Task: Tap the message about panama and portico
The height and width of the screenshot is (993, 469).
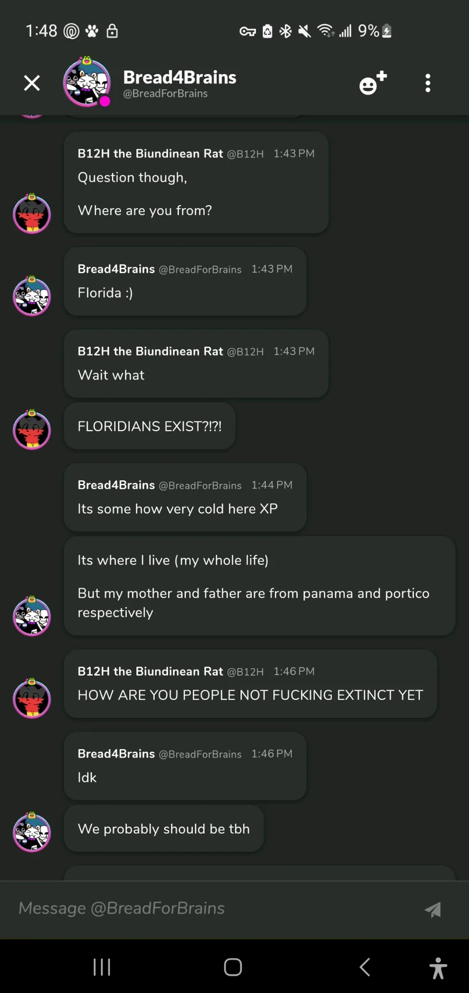Action: 260,586
